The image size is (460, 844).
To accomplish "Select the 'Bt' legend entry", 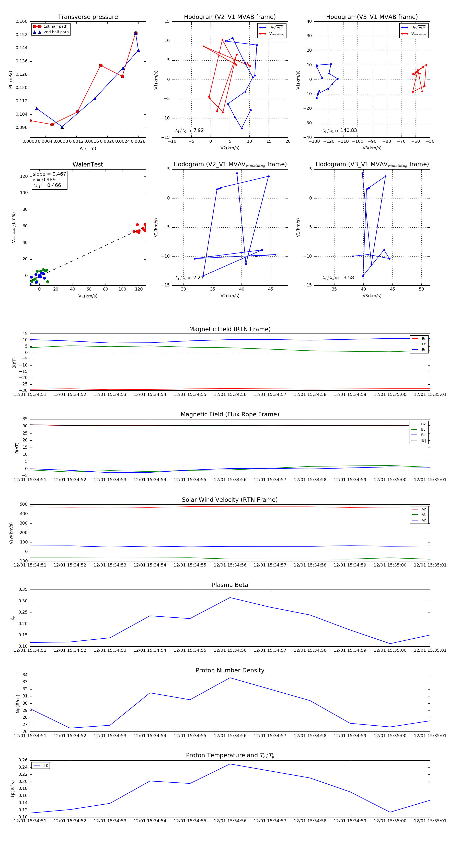I will point(419,344).
